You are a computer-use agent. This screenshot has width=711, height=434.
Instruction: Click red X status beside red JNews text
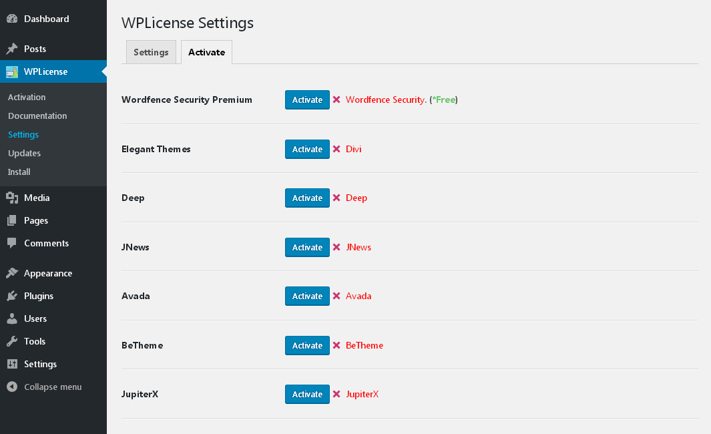(x=336, y=247)
